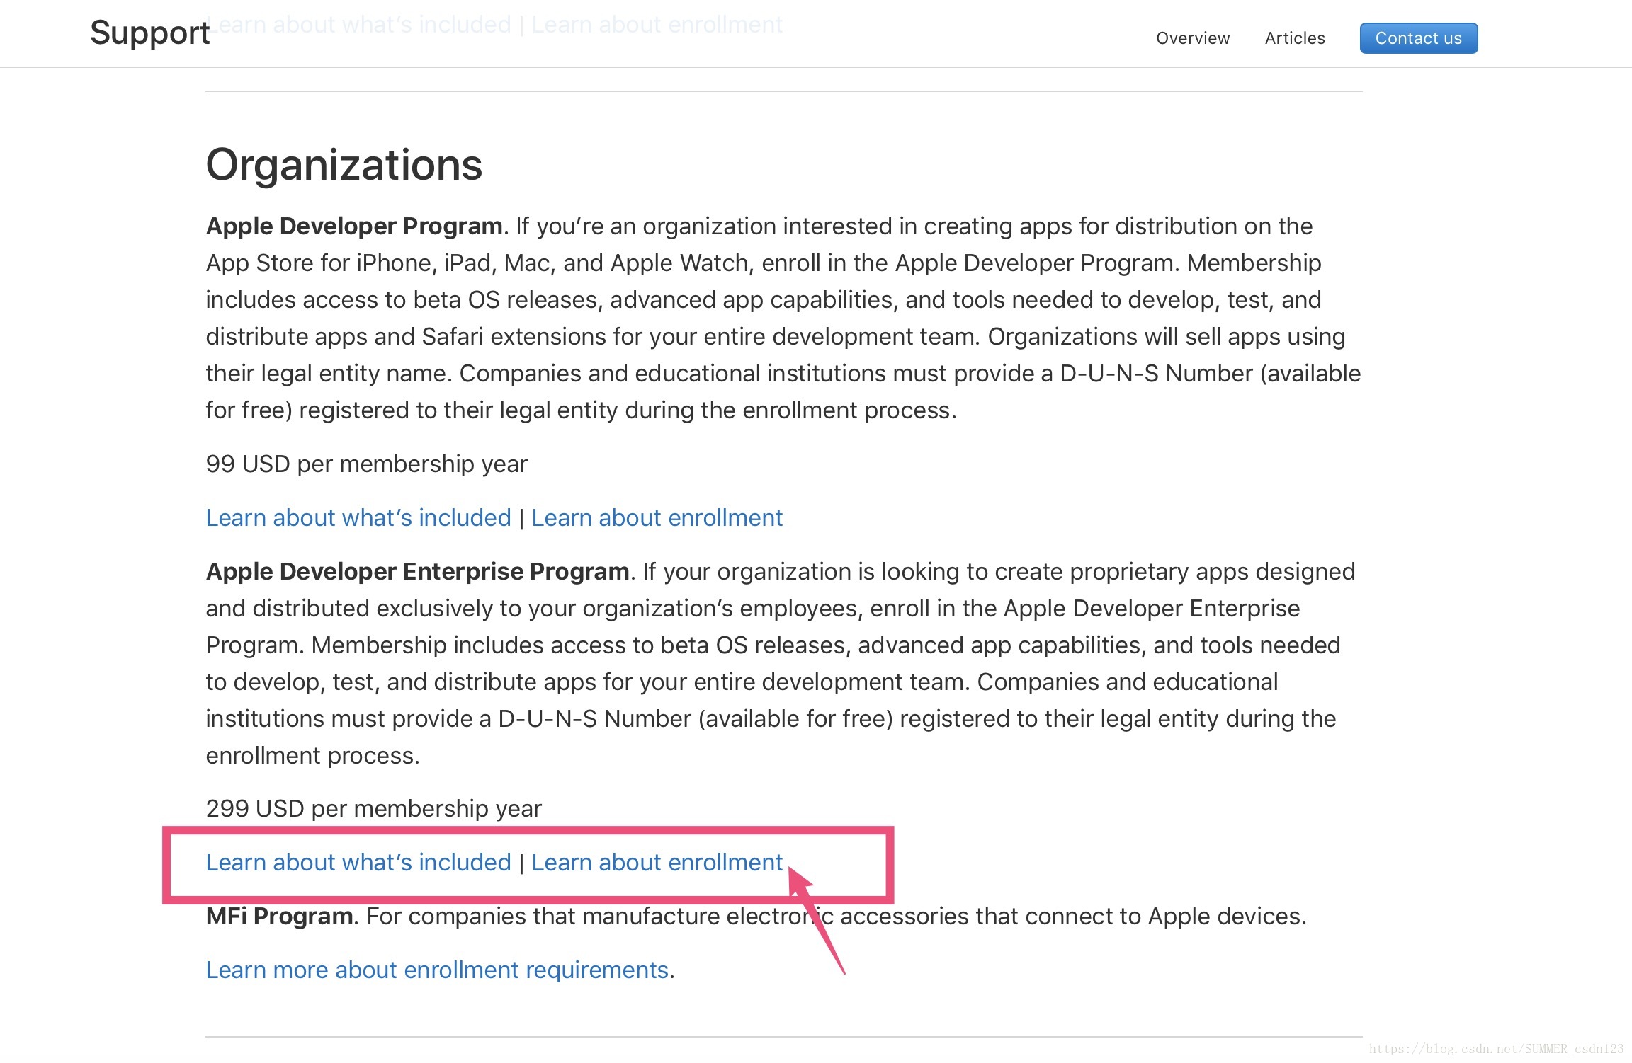Open the Articles section in the header

[1295, 38]
